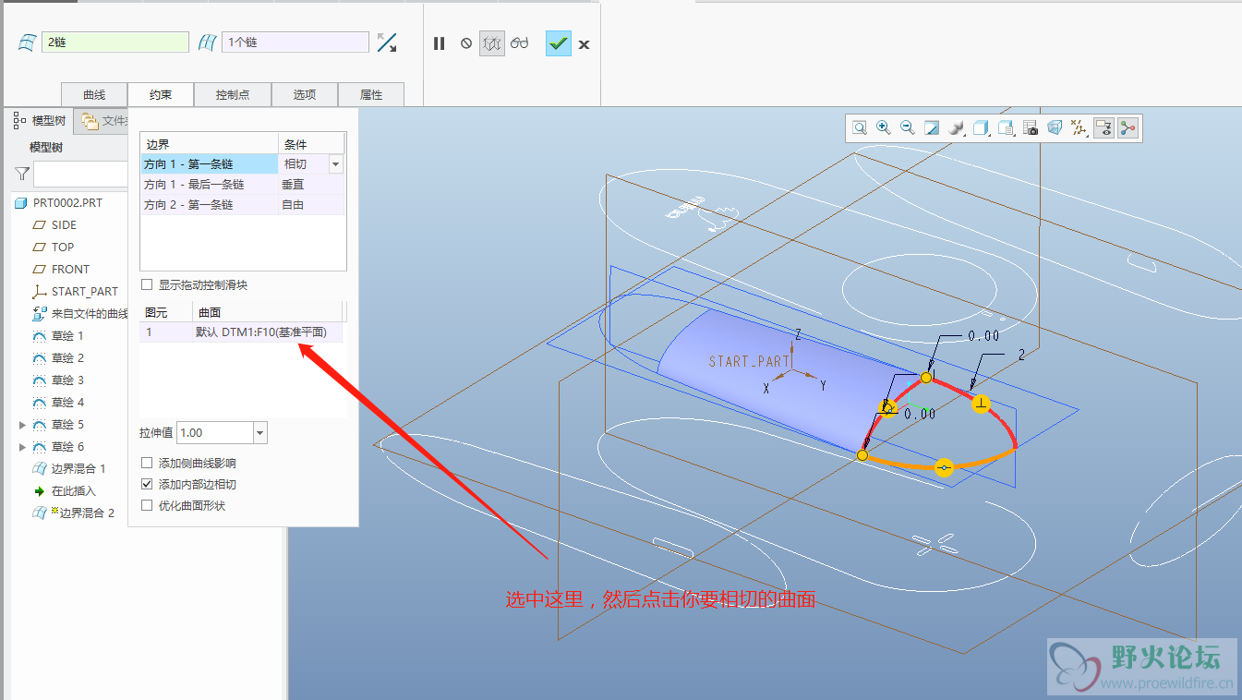Select 边界混合 1 feature
The width and height of the screenshot is (1242, 700).
pyautogui.click(x=69, y=468)
